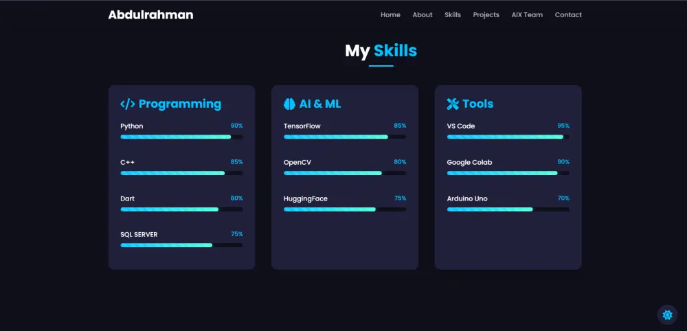
Task: Click the 95% value for VS Code
Action: (563, 126)
